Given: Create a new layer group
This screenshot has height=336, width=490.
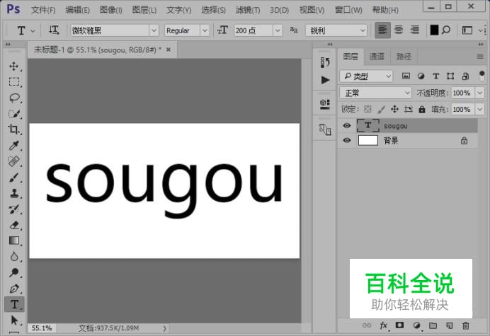Looking at the screenshot, I should (x=433, y=325).
